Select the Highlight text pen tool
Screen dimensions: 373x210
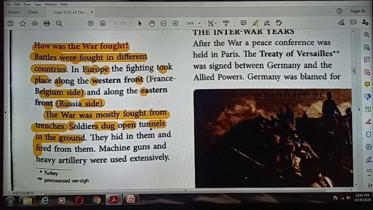tap(255, 23)
